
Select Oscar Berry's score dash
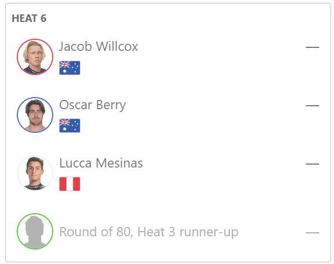click(x=312, y=106)
